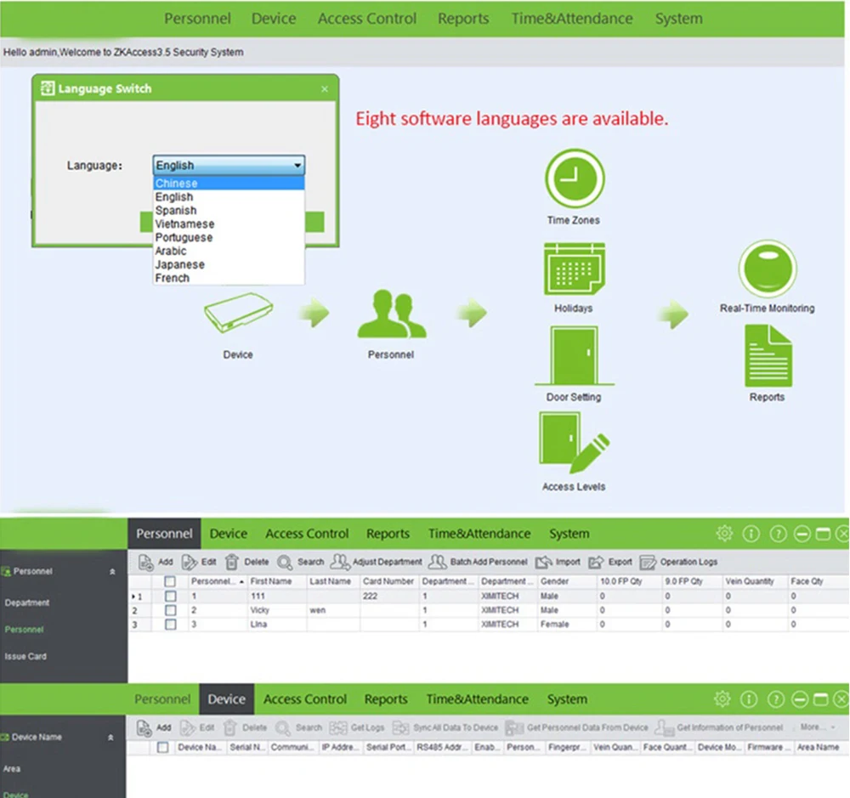Open the Personnel menu in the top bar
This screenshot has width=850, height=798.
click(197, 19)
